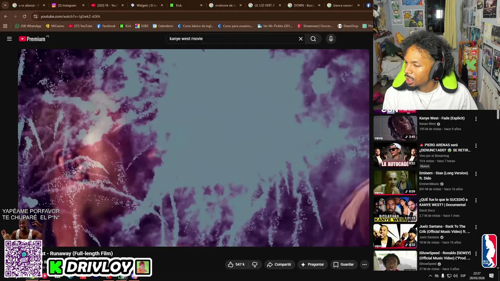Viewport: 500px width, 281px height.
Task: Switch to the sindrome de search tab
Action: [x=225, y=5]
